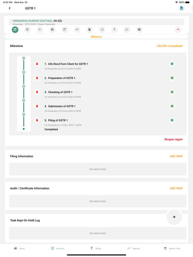This screenshot has height=257, width=193.
Task: Click Audit / Certificate Information heading
Action: click(x=29, y=188)
